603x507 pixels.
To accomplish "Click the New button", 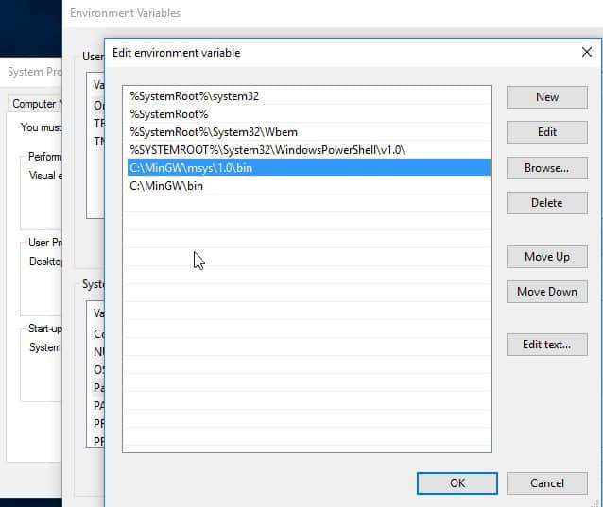I will tap(546, 97).
